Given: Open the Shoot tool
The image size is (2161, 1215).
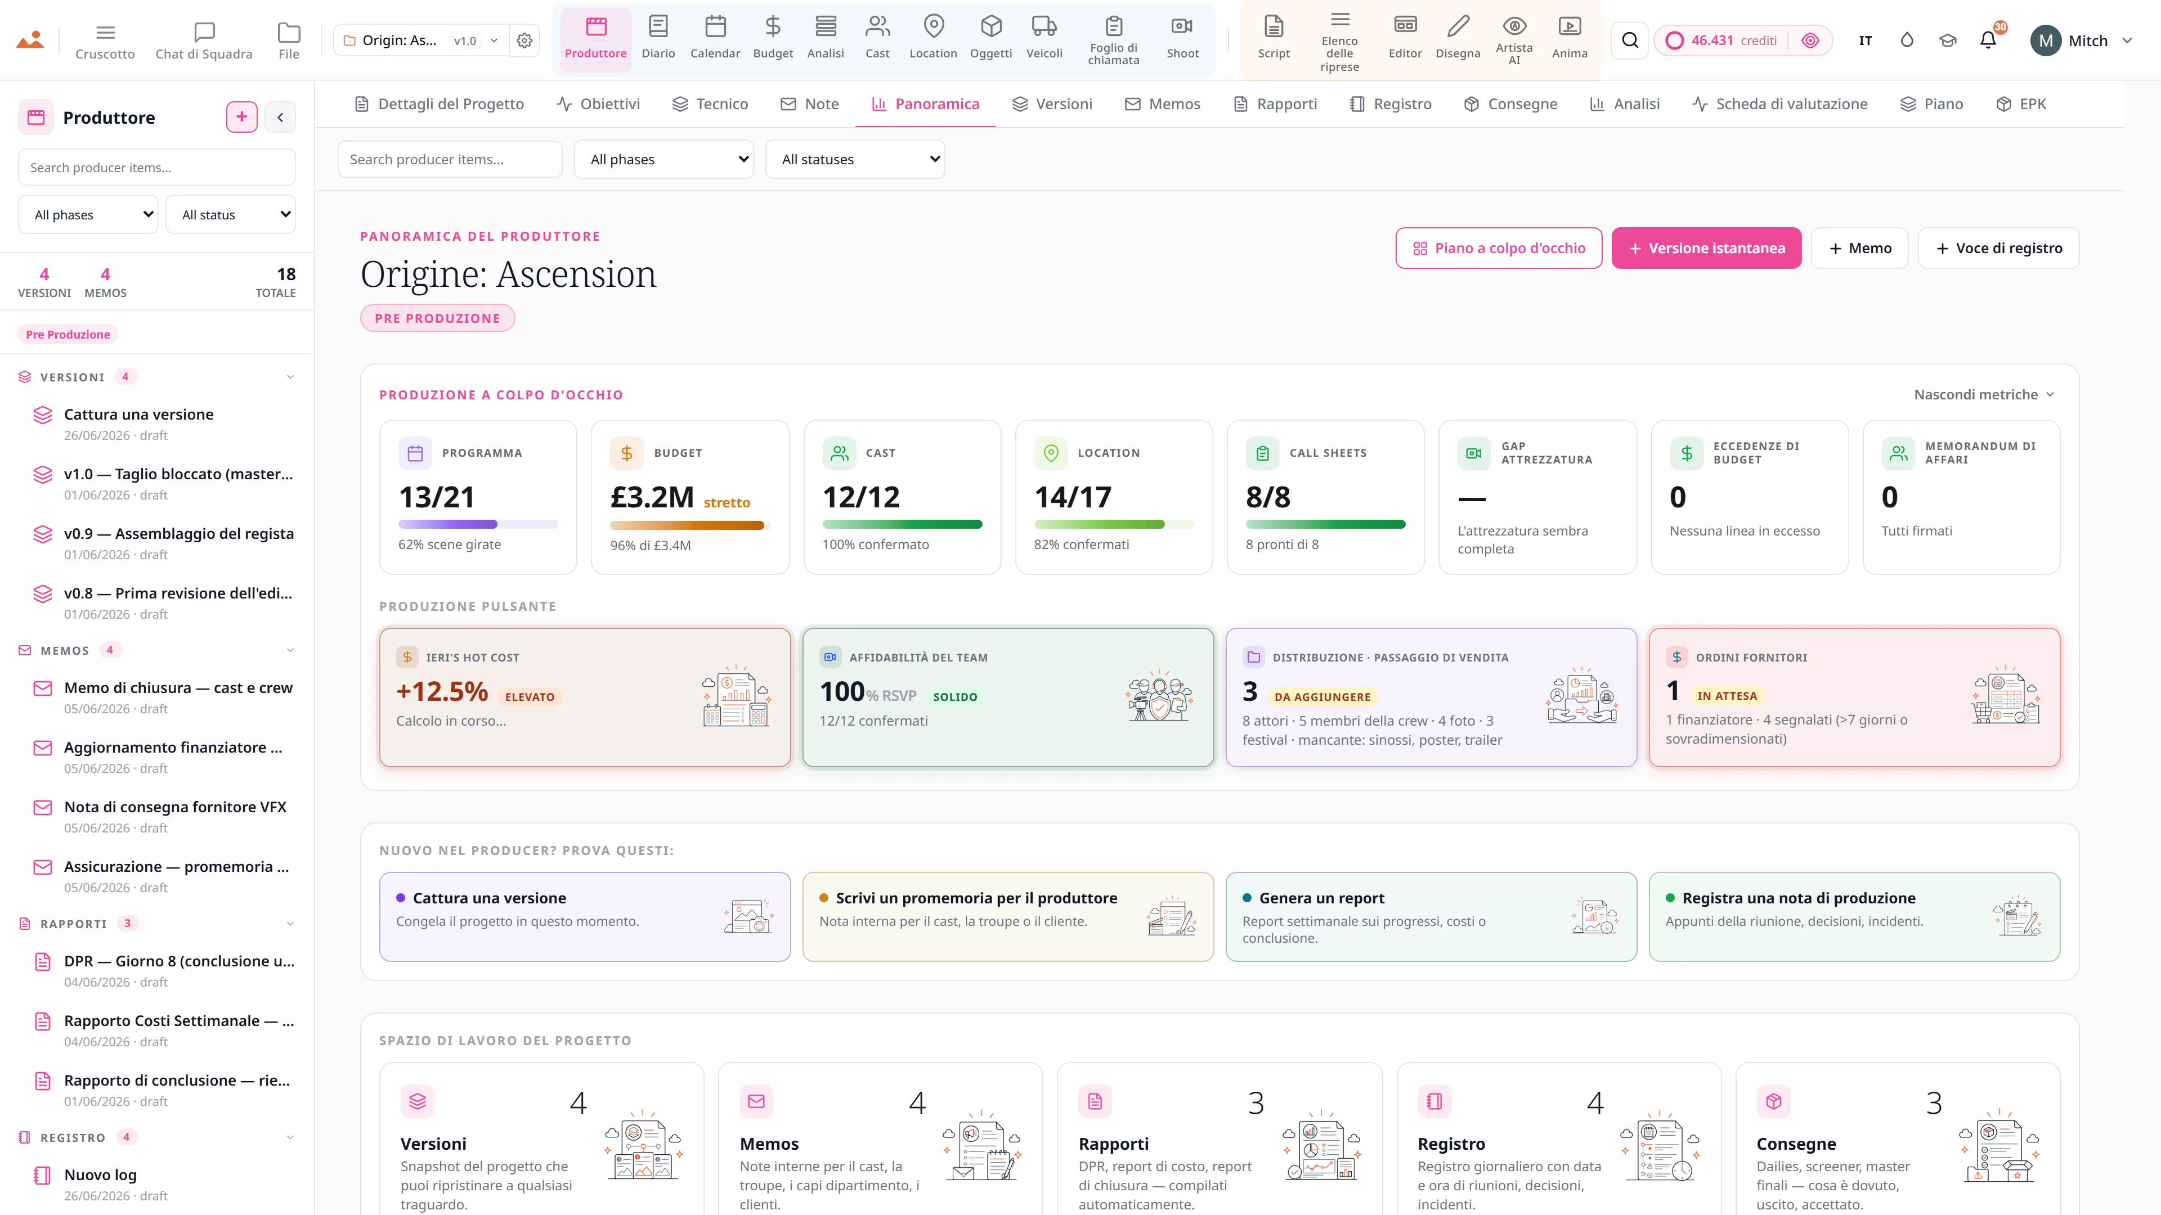Looking at the screenshot, I should 1182,39.
